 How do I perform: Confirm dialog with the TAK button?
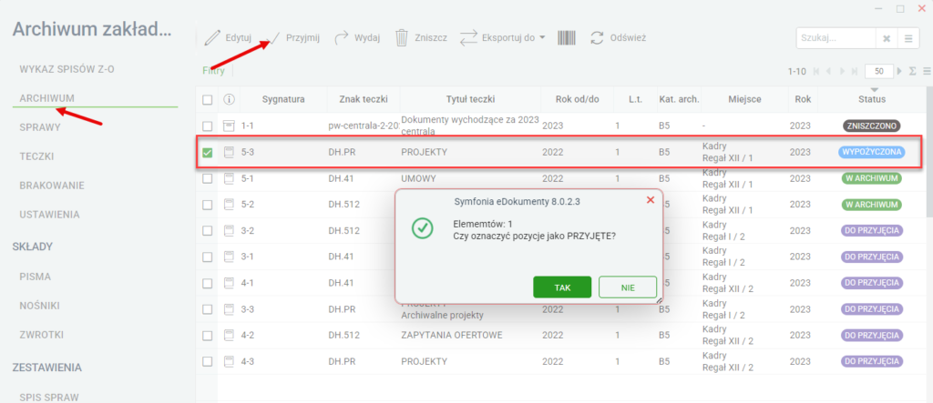(562, 287)
